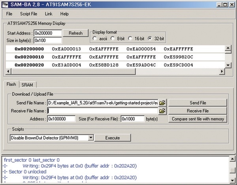This screenshot has width=237, height=185.
Task: Select 16-bit display format
Action: point(131,39)
